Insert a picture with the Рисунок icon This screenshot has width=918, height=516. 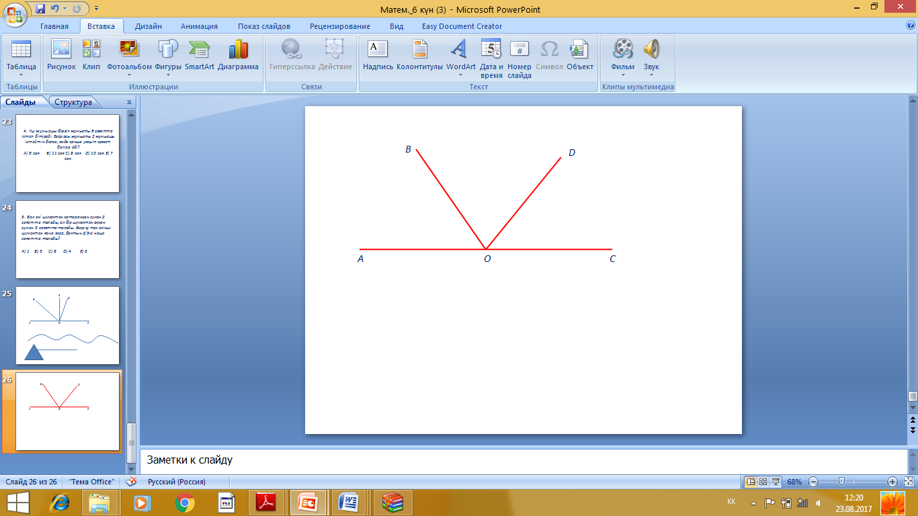point(61,50)
